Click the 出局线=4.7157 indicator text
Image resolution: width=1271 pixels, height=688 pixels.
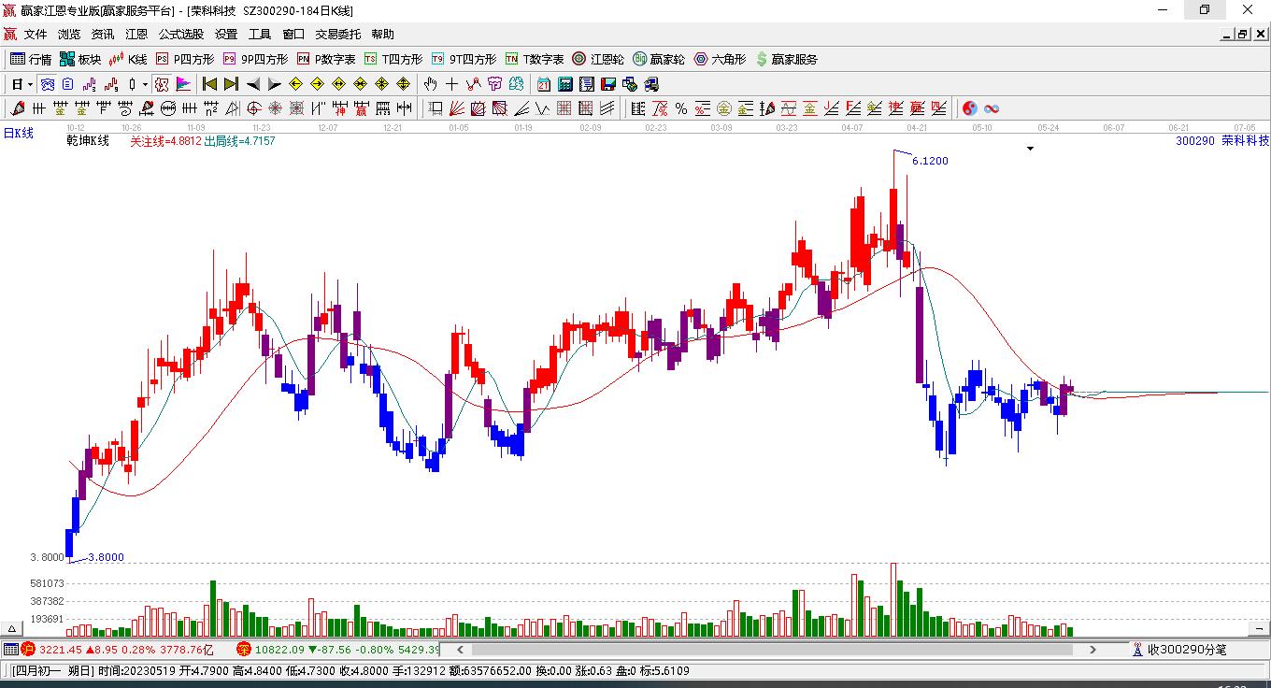pos(239,141)
